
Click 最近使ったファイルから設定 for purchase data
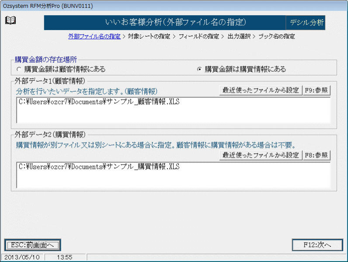261,155
